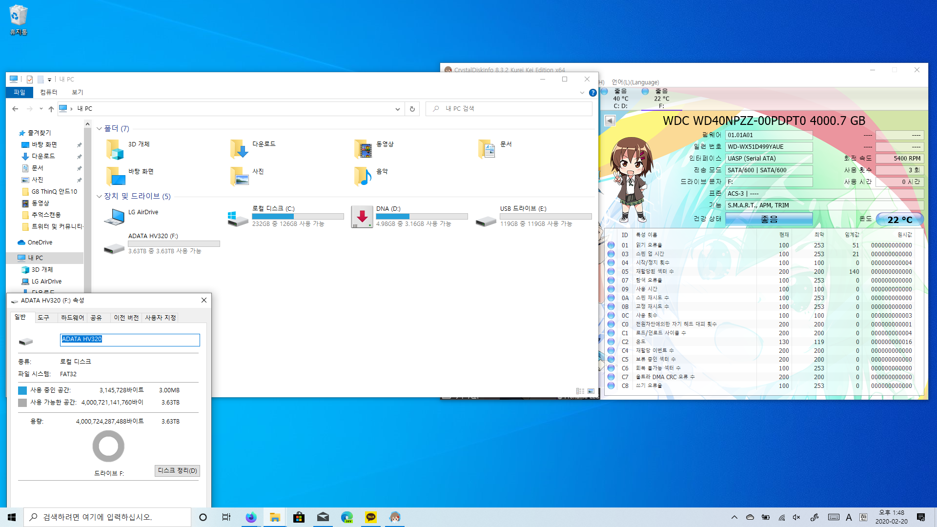Click the CrystalDiskInfo taskbar icon

pos(395,517)
